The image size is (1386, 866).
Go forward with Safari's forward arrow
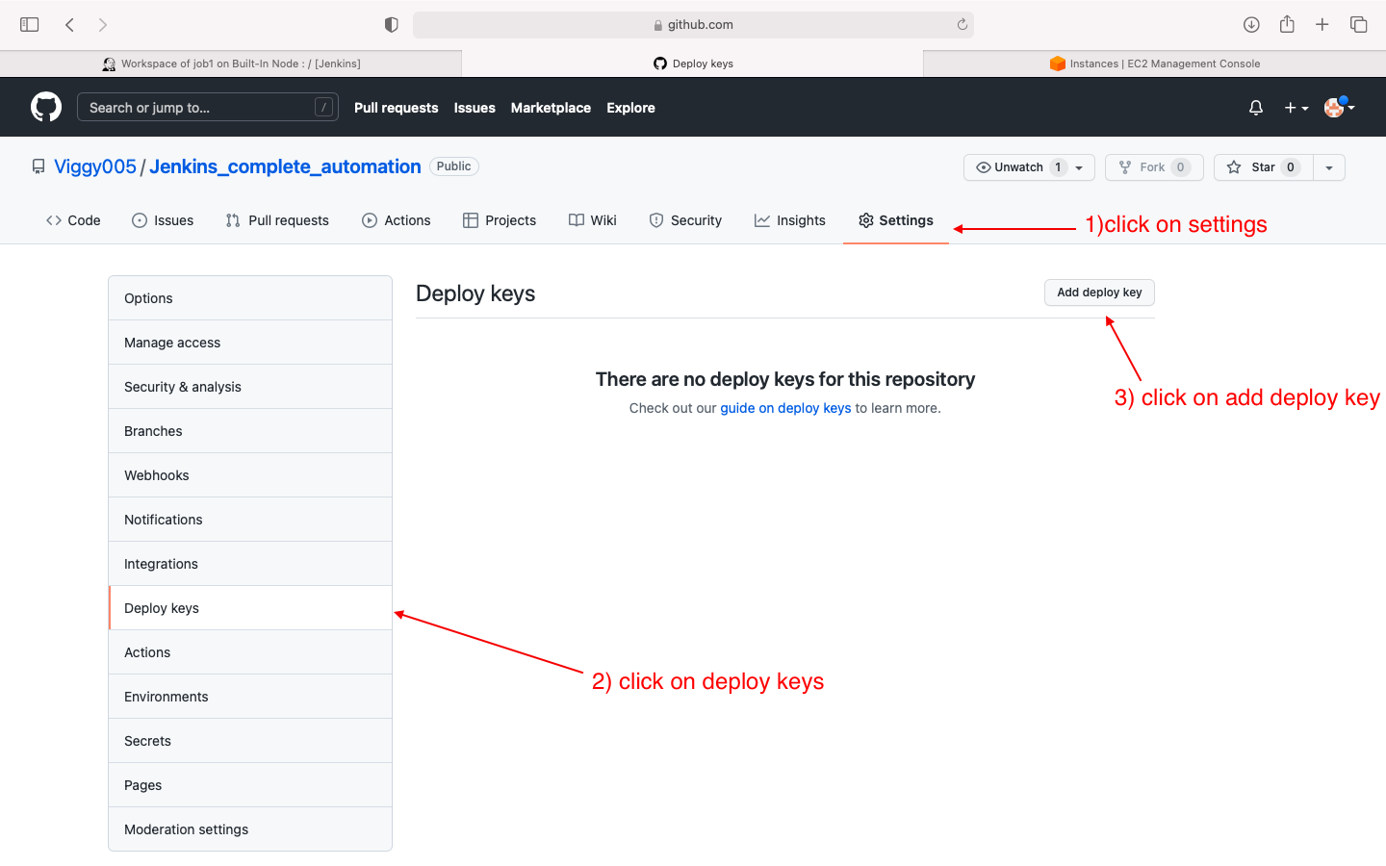click(x=103, y=24)
